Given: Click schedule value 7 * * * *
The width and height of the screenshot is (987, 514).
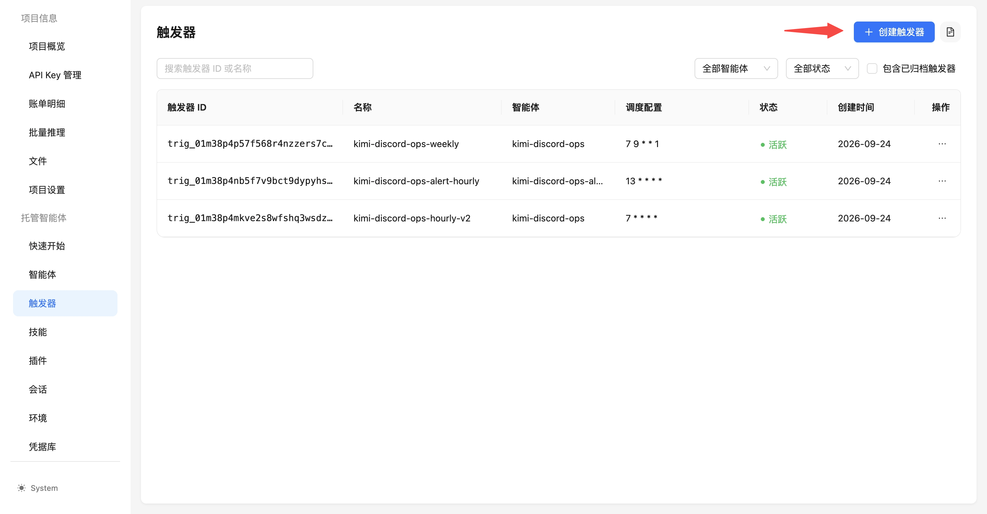Looking at the screenshot, I should point(641,218).
